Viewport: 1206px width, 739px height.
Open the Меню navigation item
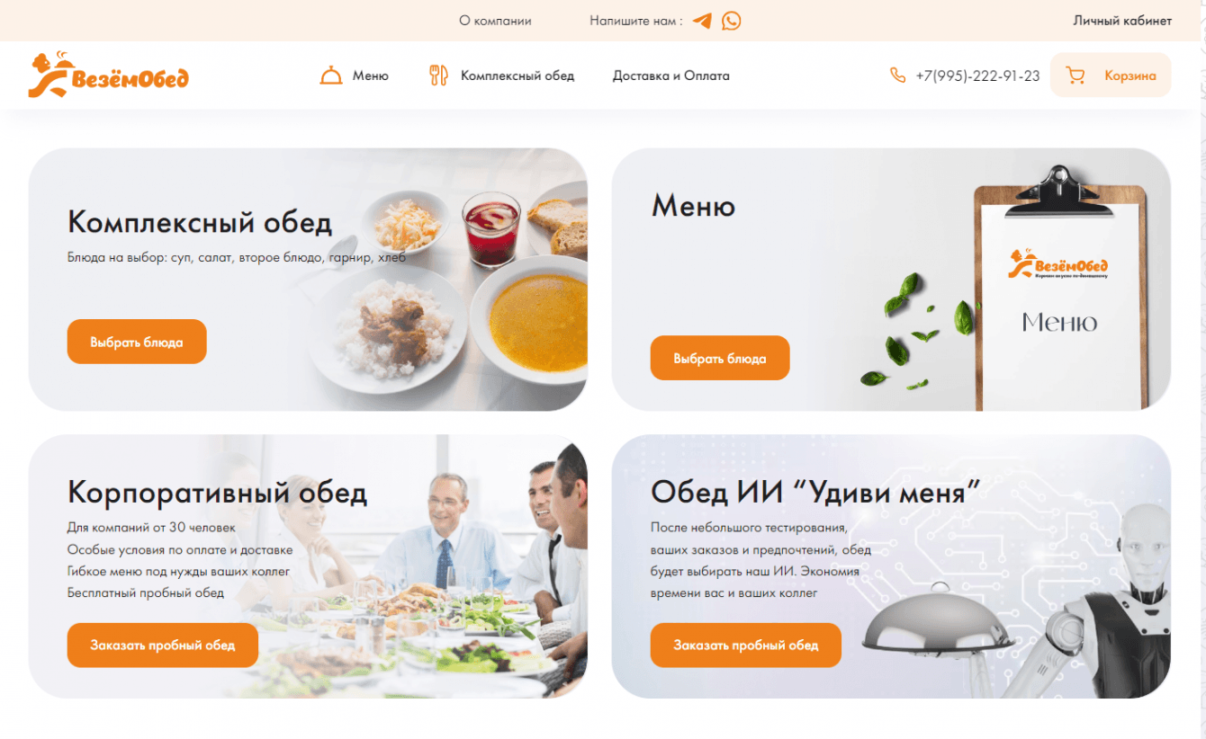371,76
